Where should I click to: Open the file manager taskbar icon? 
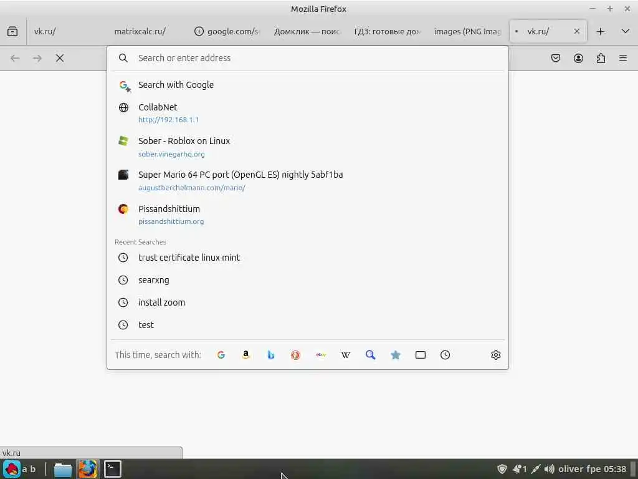tap(63, 469)
